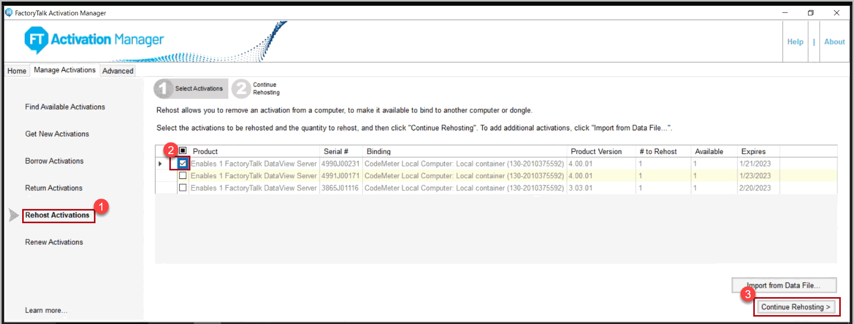Open the Advanced tab
The width and height of the screenshot is (854, 324).
tap(118, 71)
